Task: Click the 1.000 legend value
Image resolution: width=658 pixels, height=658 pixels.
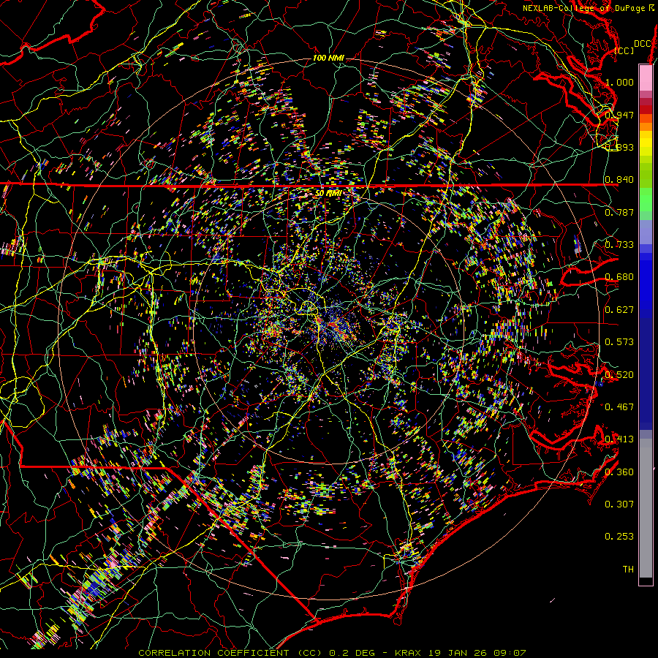Action: tap(619, 82)
